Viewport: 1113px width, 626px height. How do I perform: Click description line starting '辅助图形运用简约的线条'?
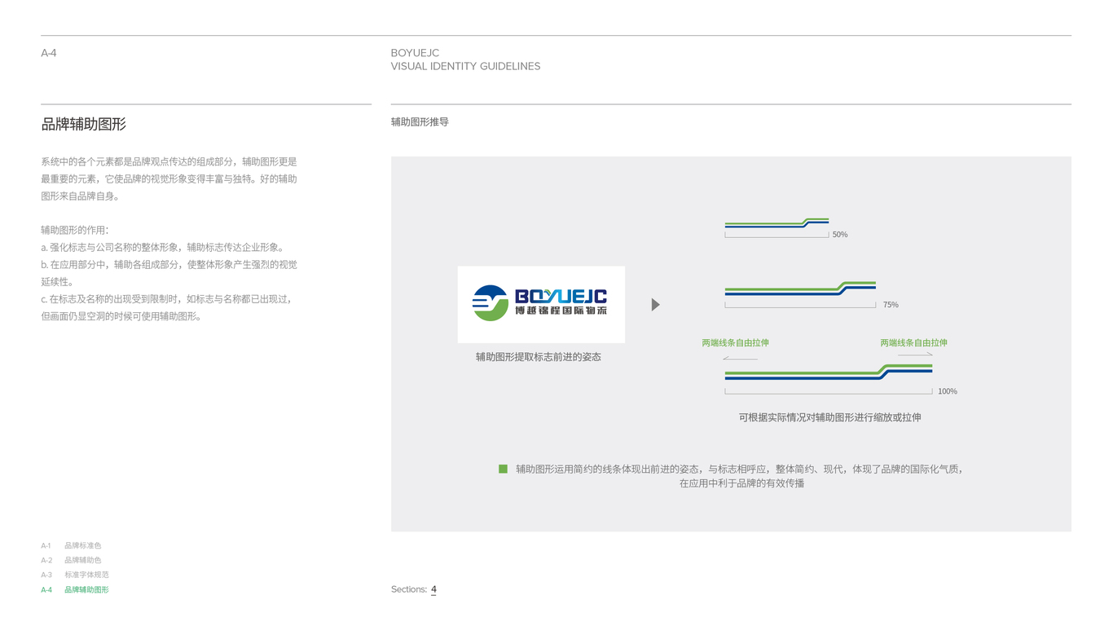[740, 469]
